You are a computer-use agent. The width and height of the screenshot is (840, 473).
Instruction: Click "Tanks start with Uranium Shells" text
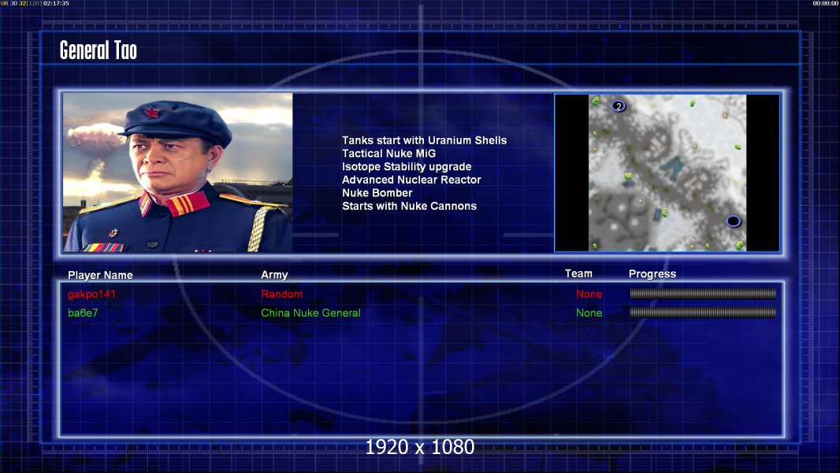(x=424, y=140)
